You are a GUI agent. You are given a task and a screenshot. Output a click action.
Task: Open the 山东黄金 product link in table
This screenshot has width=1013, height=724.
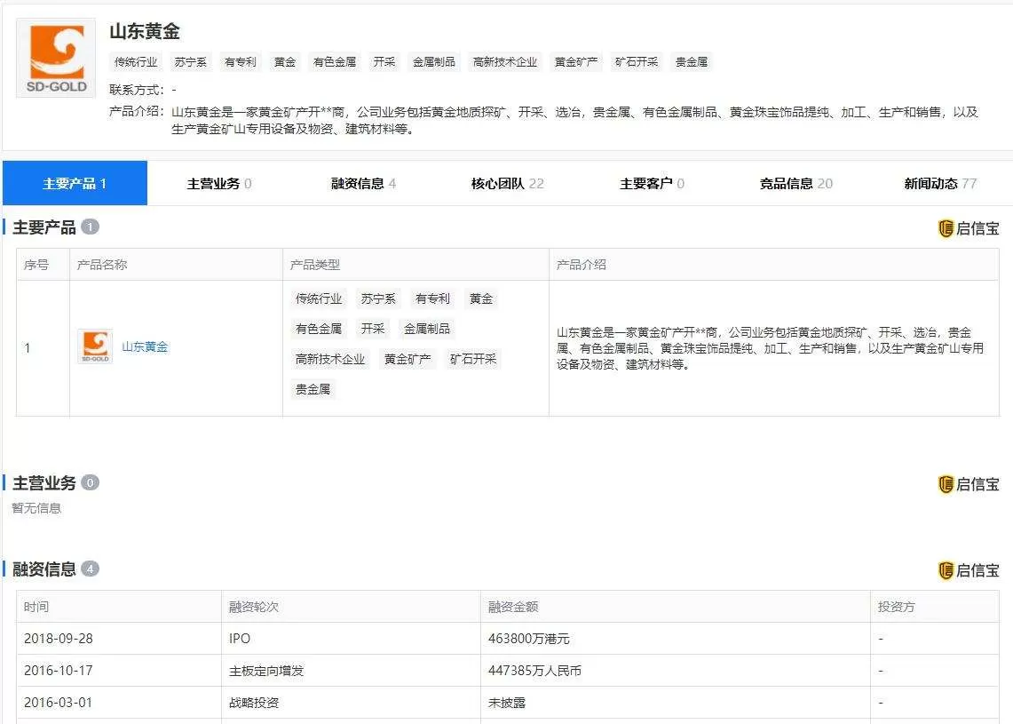pyautogui.click(x=145, y=346)
